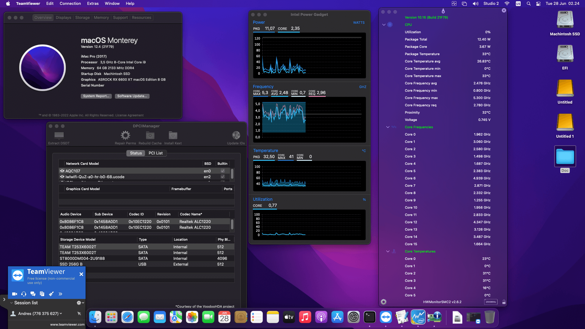The height and width of the screenshot is (329, 585).
Task: Toggle eye icon for AQC107 row
Action: click(62, 171)
